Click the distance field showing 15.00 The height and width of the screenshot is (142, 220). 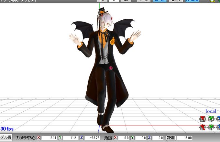point(185,138)
